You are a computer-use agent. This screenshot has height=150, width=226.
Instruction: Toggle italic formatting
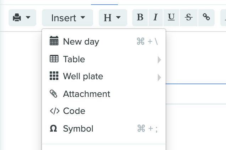coord(156,18)
